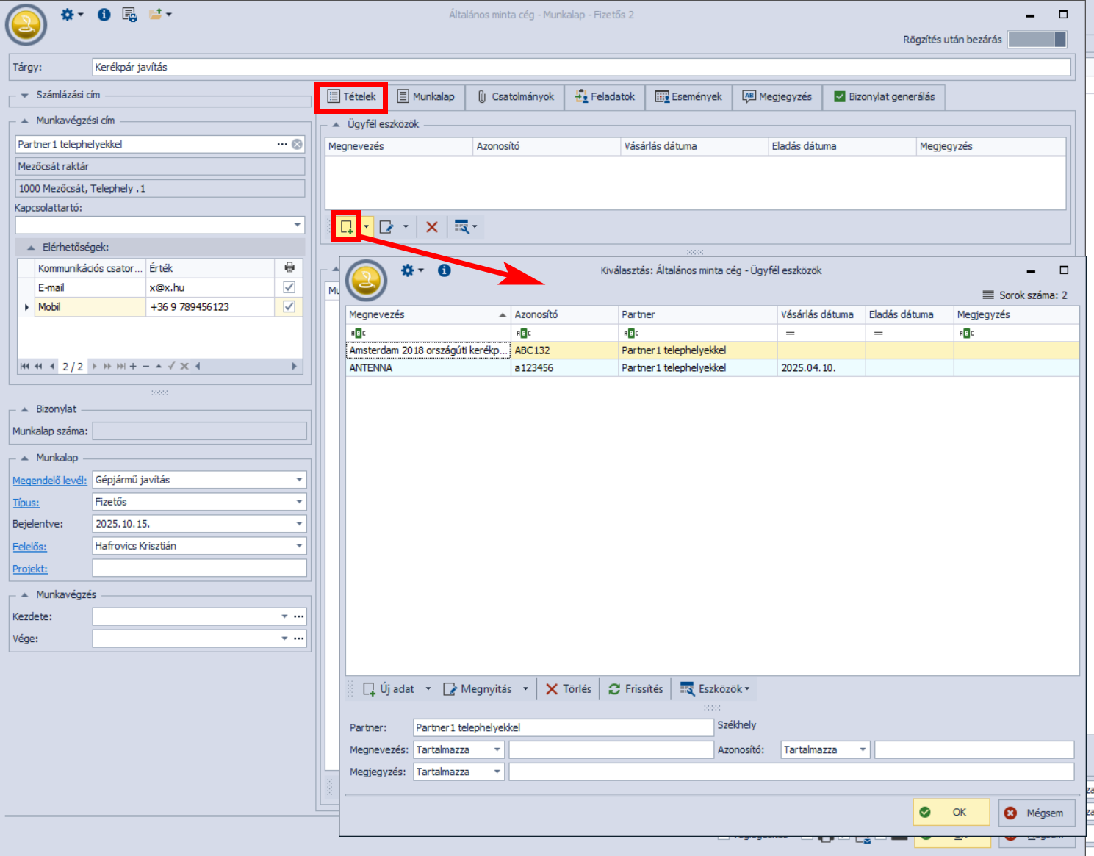1094x856 pixels.
Task: Expand the Felelős dropdown with Hafrovics Krisztián
Action: (299, 546)
